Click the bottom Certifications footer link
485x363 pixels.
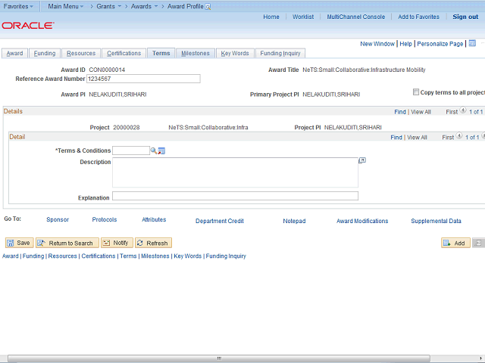(x=99, y=256)
